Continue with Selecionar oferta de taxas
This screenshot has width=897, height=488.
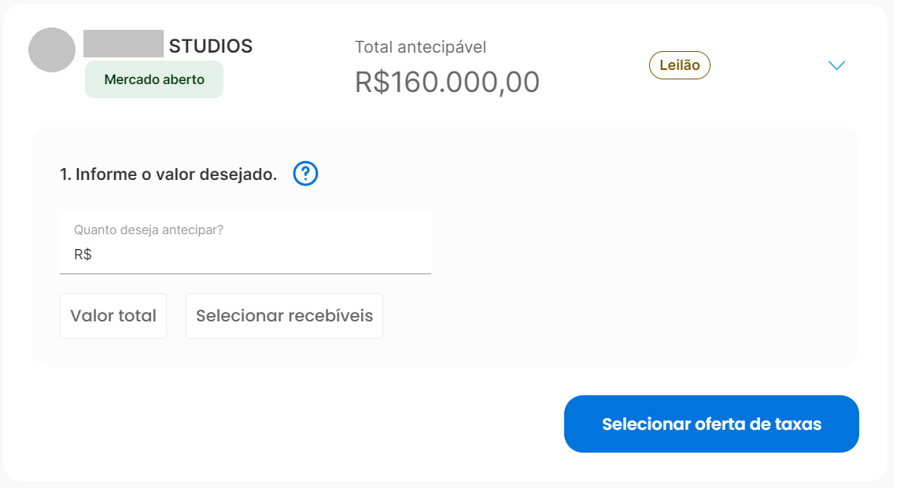pos(711,424)
